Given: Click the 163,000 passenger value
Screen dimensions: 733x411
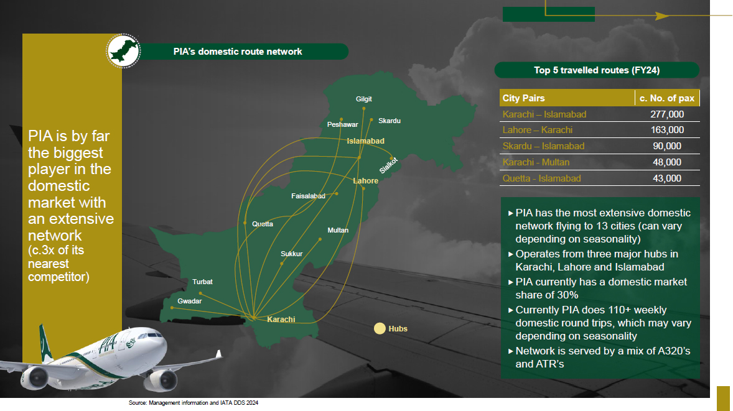Looking at the screenshot, I should (667, 130).
